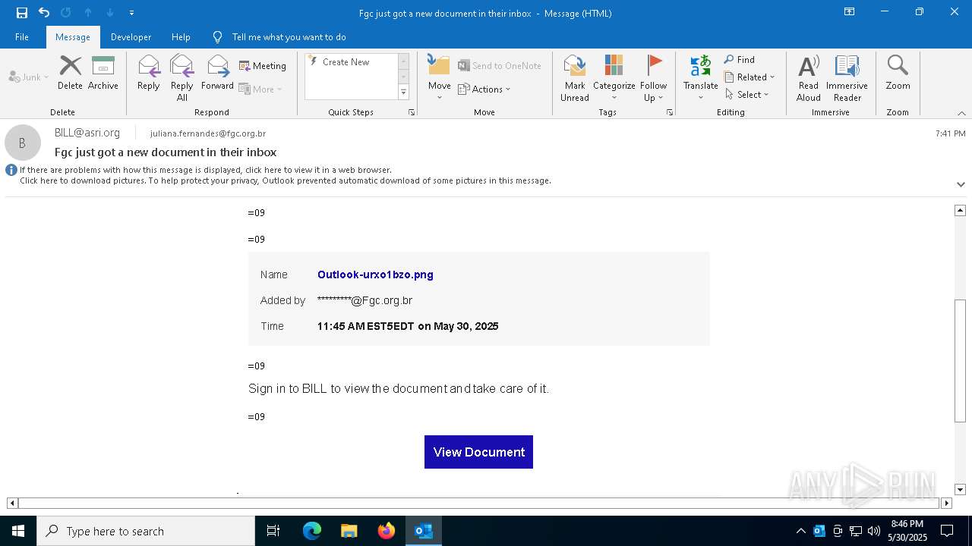The width and height of the screenshot is (972, 546).
Task: Open the Help tab
Action: (181, 37)
